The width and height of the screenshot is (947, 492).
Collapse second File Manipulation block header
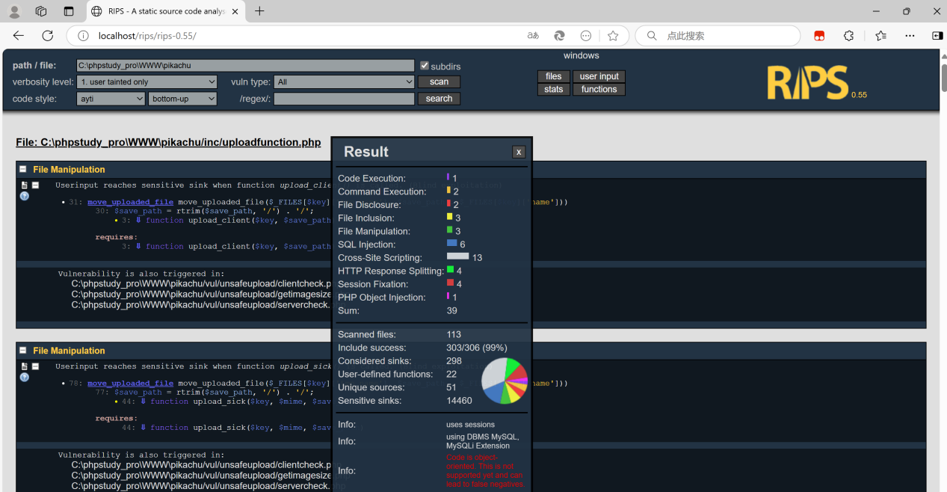point(23,351)
